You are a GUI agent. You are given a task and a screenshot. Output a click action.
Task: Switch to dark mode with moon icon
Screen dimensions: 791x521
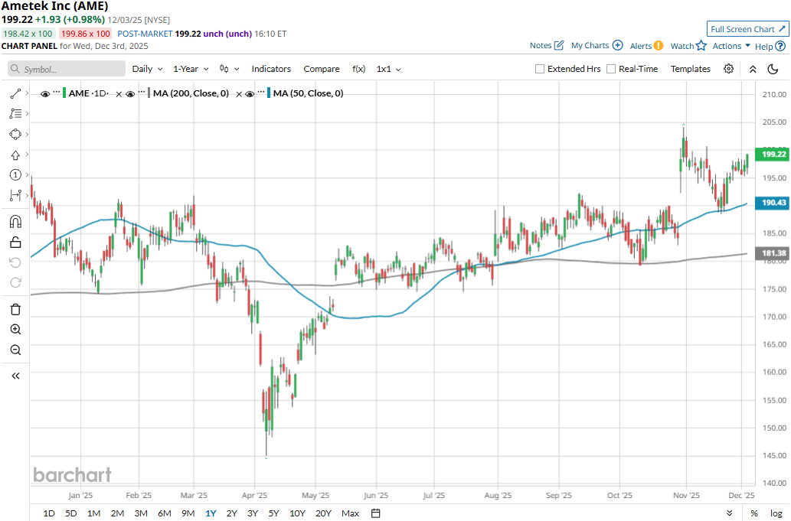click(773, 69)
